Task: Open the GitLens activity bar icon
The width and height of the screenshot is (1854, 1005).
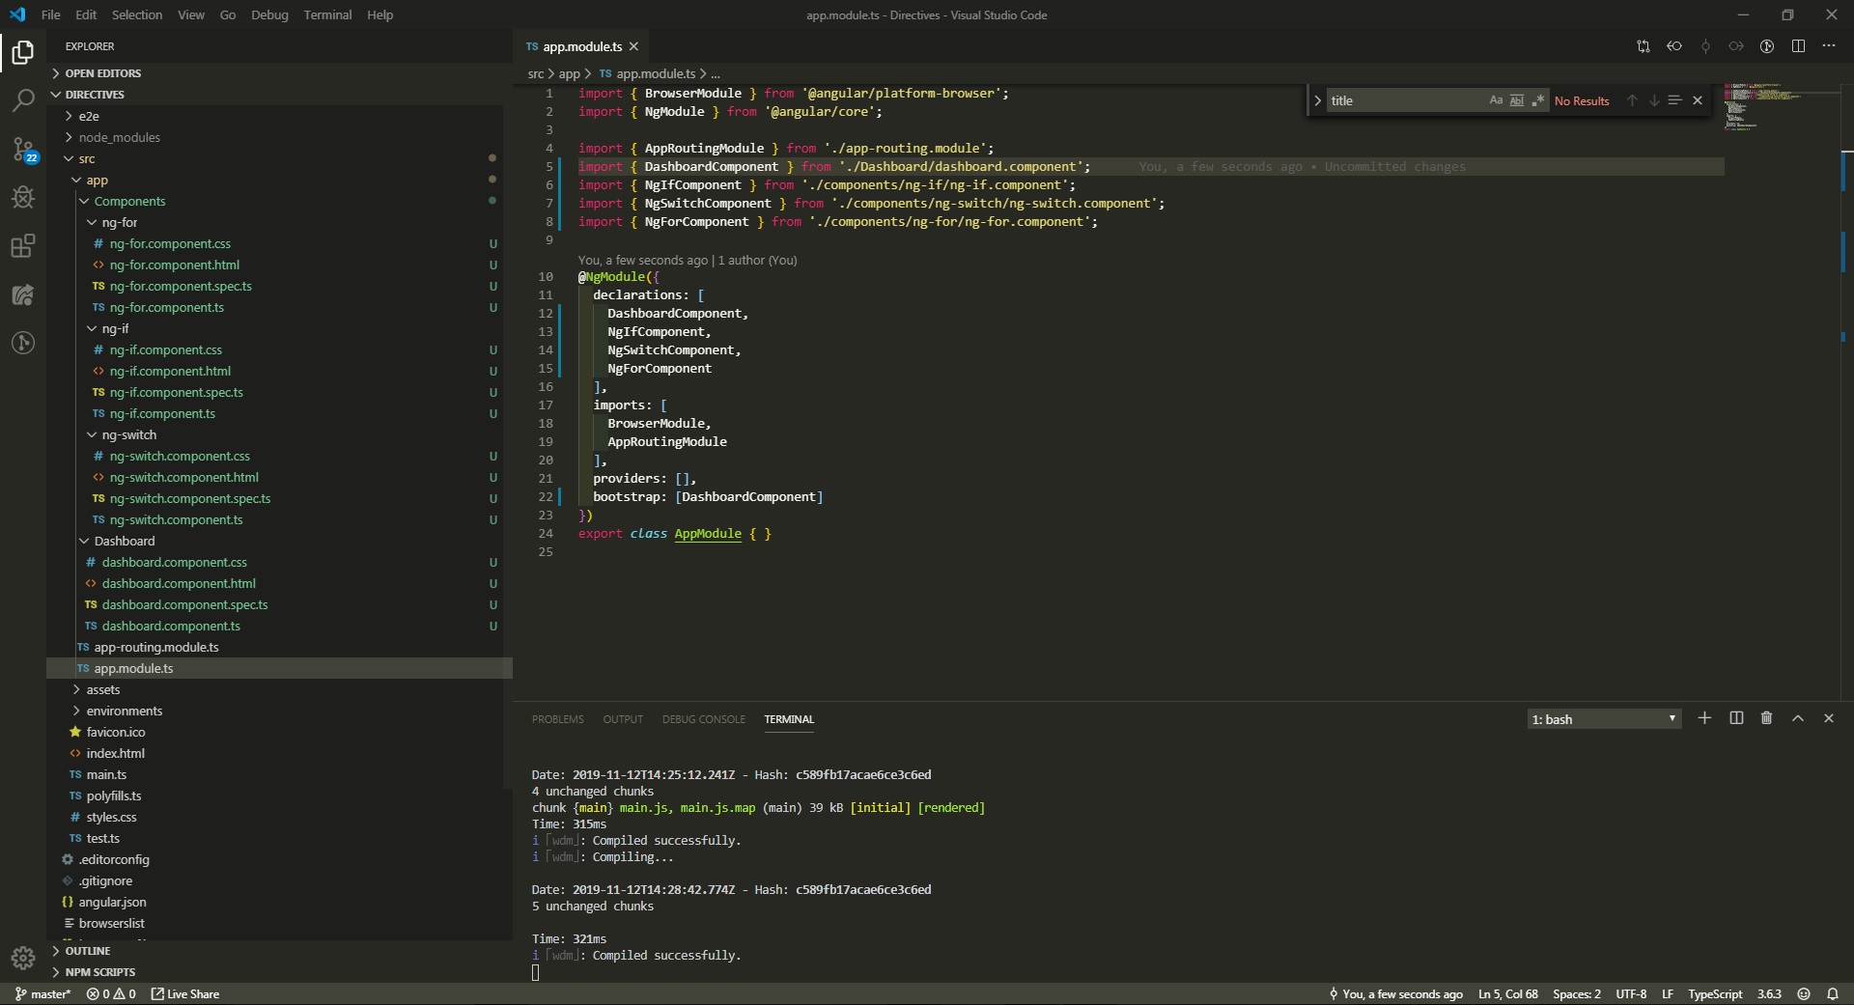Action: 23,343
